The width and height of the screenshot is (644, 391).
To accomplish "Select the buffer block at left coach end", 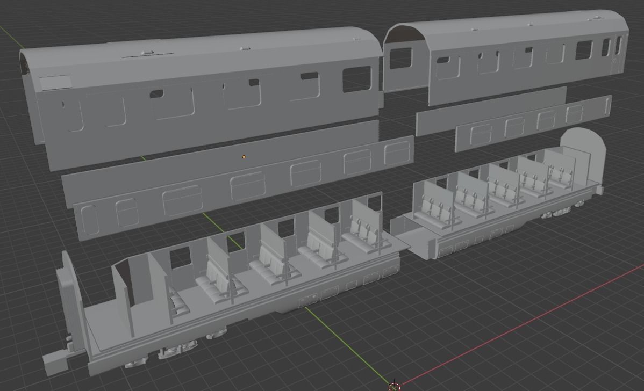I will pos(55,364).
